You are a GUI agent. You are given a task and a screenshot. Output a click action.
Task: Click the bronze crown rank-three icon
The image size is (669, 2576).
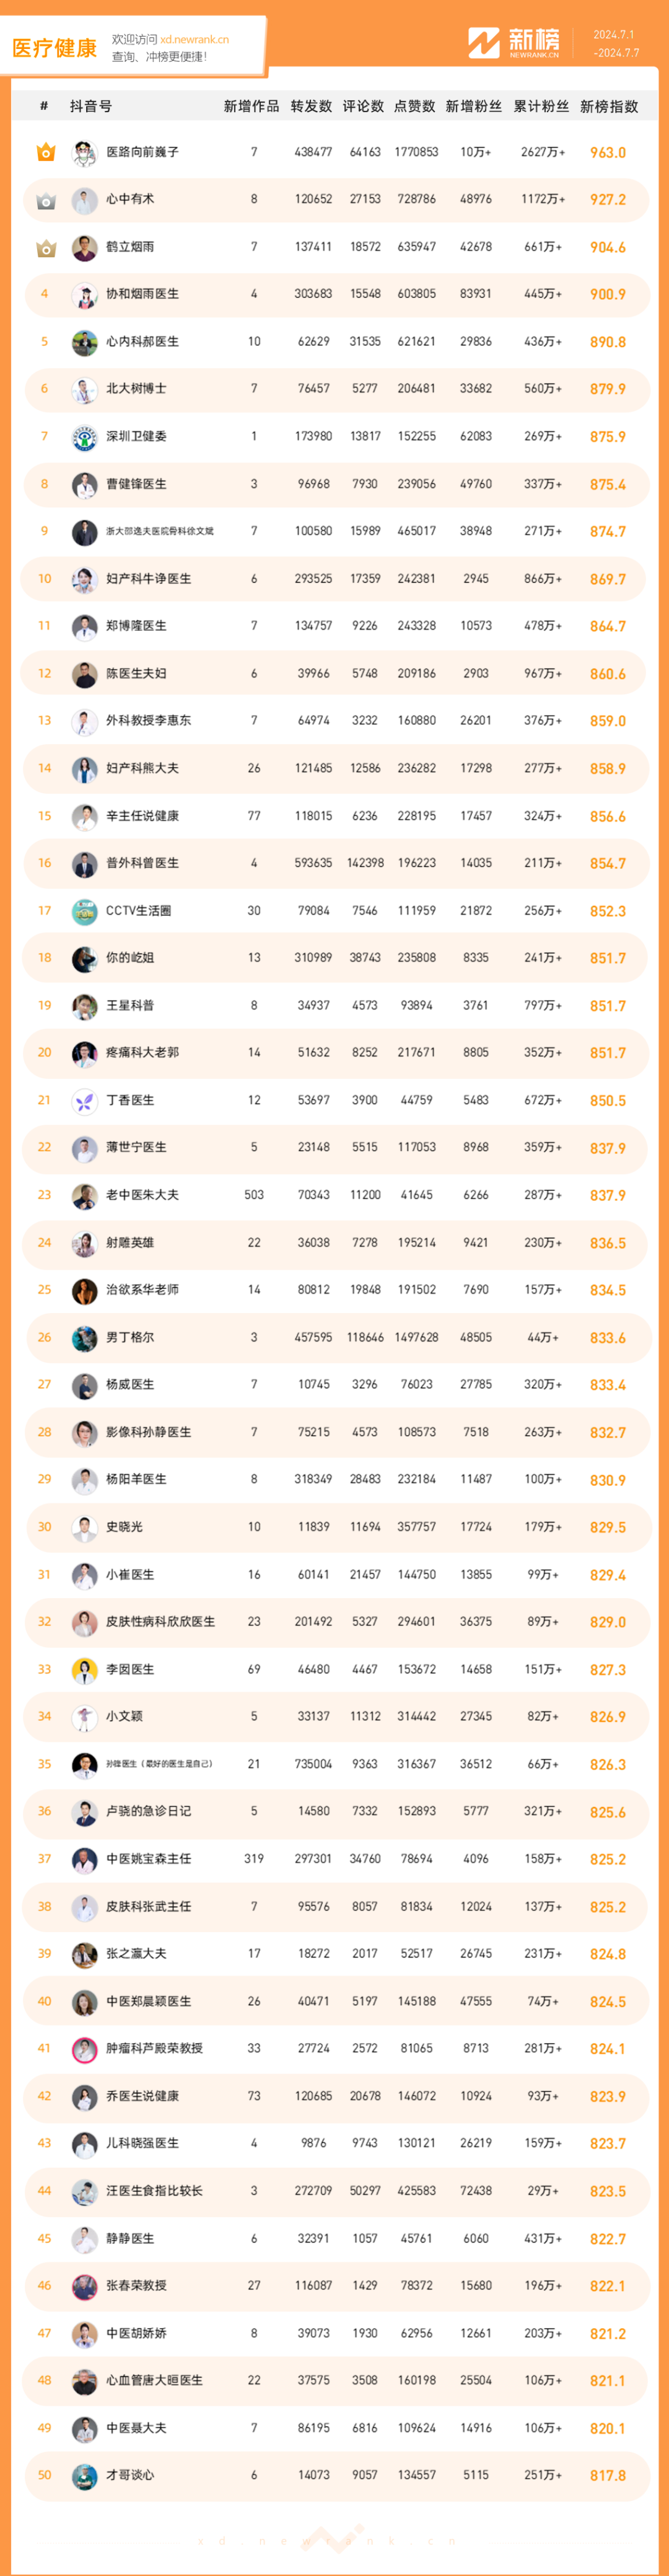(45, 247)
